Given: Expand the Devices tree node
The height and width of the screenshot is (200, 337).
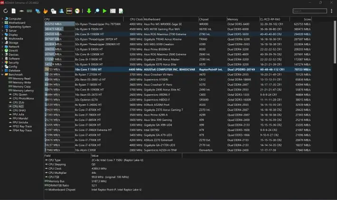Looking at the screenshot, I should point(2,54).
